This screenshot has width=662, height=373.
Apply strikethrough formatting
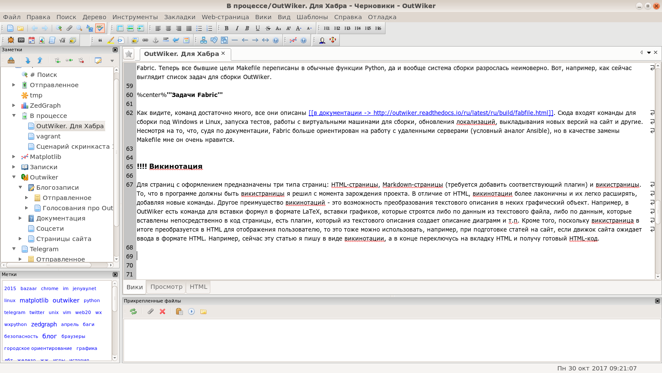pyautogui.click(x=268, y=28)
